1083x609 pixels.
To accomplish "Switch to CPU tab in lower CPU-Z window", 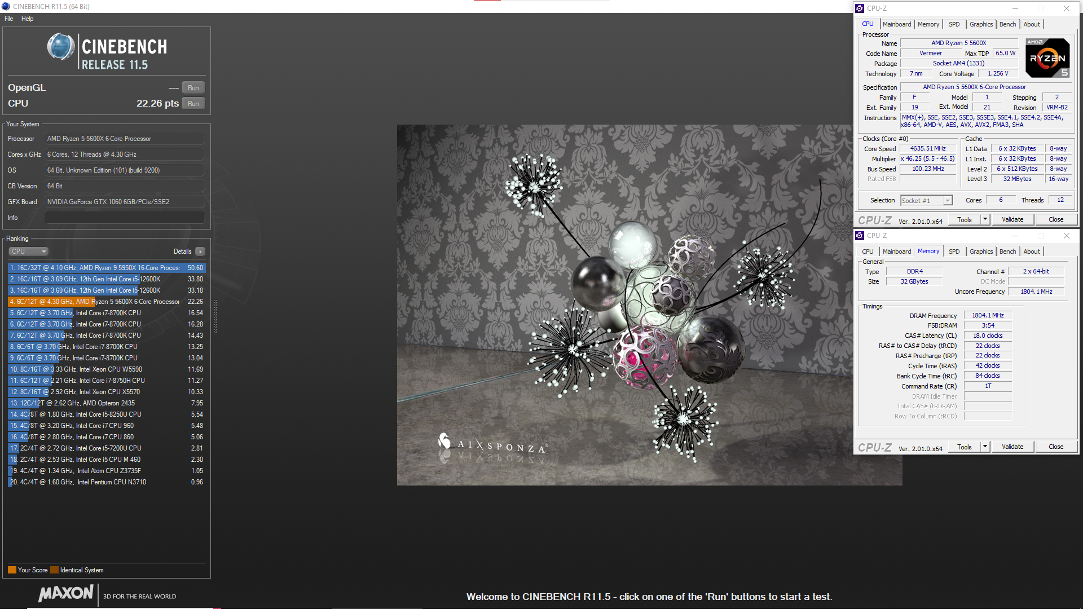I will point(868,251).
